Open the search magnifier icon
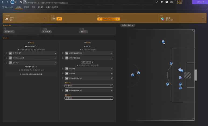208x126 pixels. (21, 2)
